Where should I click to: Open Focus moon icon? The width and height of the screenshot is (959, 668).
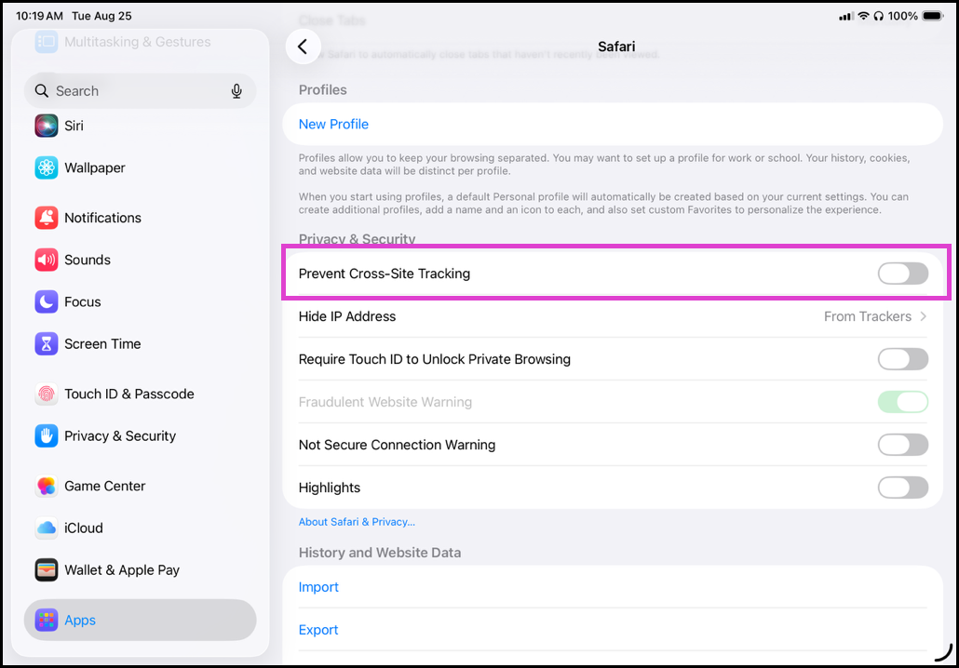pyautogui.click(x=47, y=302)
